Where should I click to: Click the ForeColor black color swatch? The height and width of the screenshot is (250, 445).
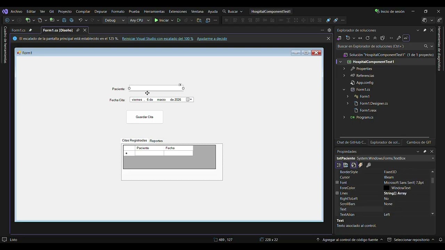tap(386, 188)
